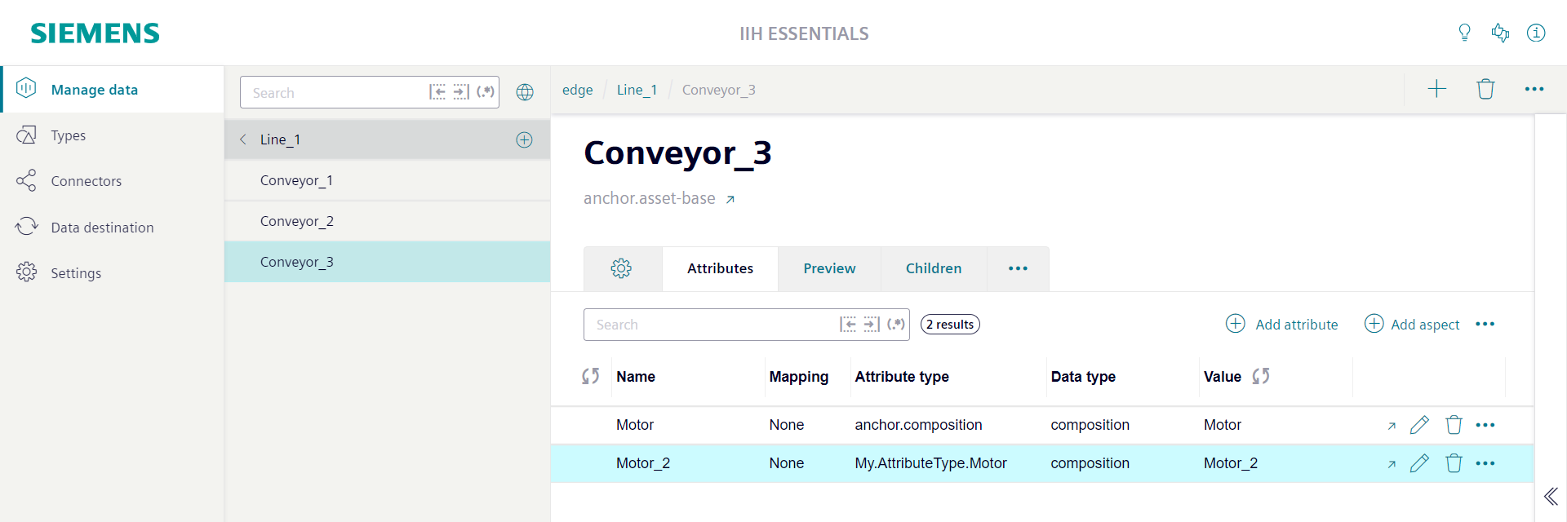Select the anchor.composition cell
Image resolution: width=1567 pixels, height=522 pixels.
(918, 425)
